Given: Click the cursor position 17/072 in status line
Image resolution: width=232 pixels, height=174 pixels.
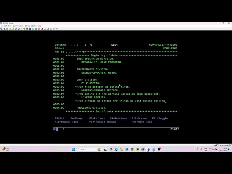Looking at the screenshot, I should point(174,129).
